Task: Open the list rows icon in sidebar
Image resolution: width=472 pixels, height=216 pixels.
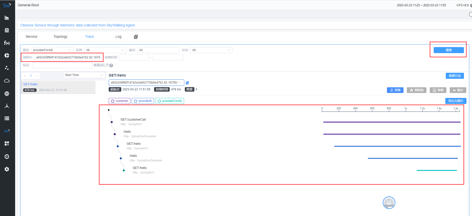Action: point(7,118)
